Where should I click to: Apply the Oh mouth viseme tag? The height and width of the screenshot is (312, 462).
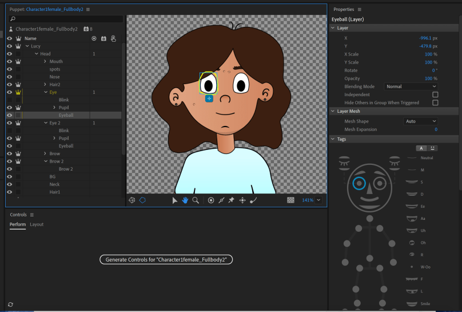pyautogui.click(x=417, y=243)
